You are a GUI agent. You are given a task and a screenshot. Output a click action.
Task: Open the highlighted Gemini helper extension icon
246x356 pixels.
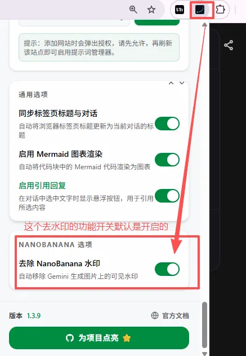coord(200,10)
